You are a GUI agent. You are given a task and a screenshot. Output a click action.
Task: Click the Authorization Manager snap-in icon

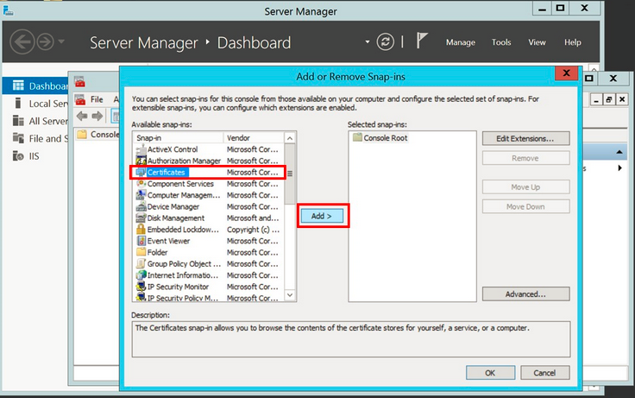point(141,161)
